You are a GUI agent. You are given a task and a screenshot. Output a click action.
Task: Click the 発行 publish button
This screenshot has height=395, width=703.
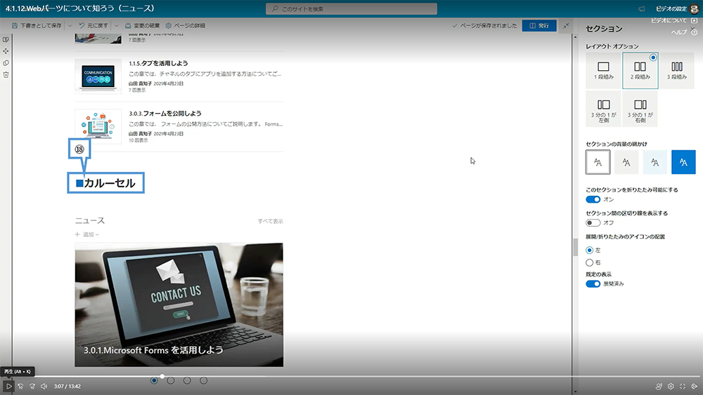tap(539, 26)
